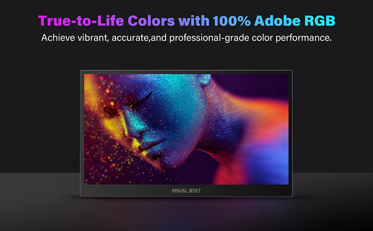Click the word "with" in headline
The width and height of the screenshot is (373, 231).
[194, 21]
